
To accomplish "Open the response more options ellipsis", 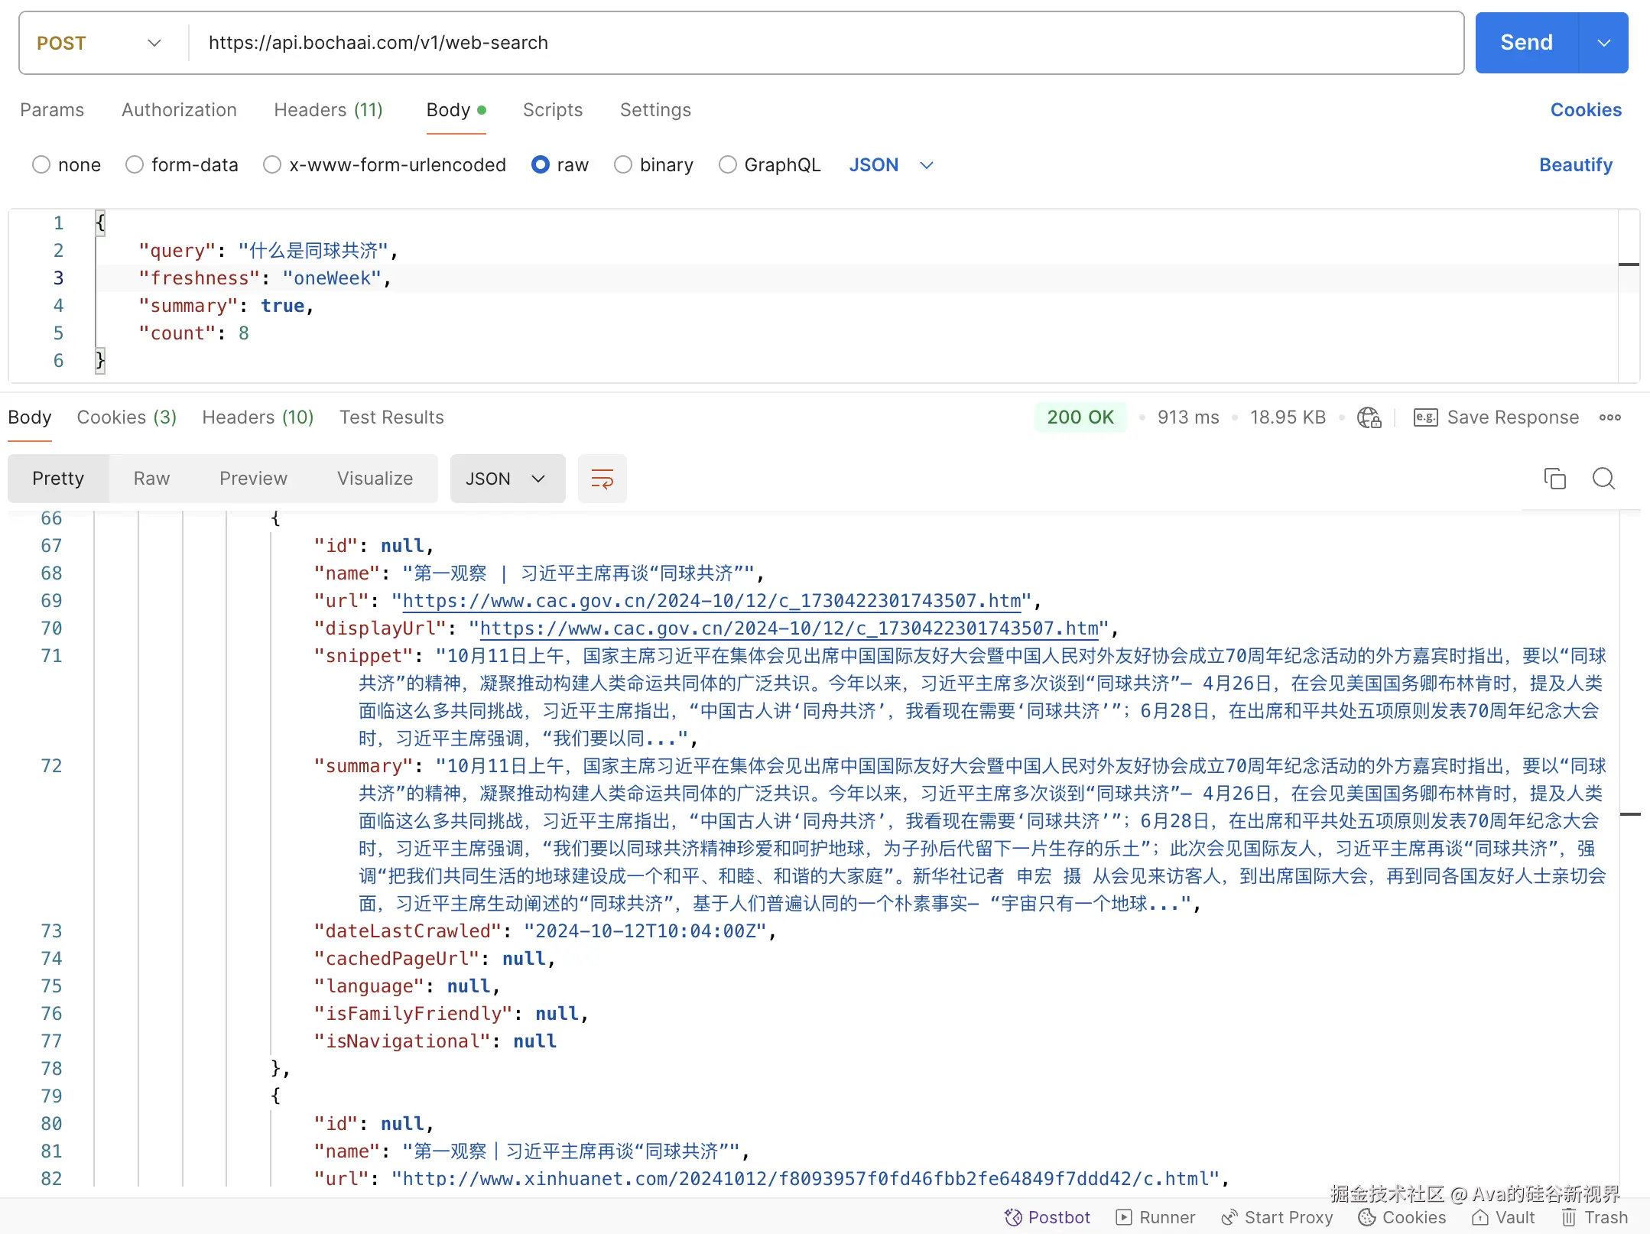I will [1610, 417].
